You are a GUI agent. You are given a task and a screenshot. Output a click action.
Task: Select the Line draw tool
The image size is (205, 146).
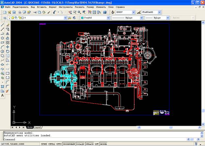[3, 25]
